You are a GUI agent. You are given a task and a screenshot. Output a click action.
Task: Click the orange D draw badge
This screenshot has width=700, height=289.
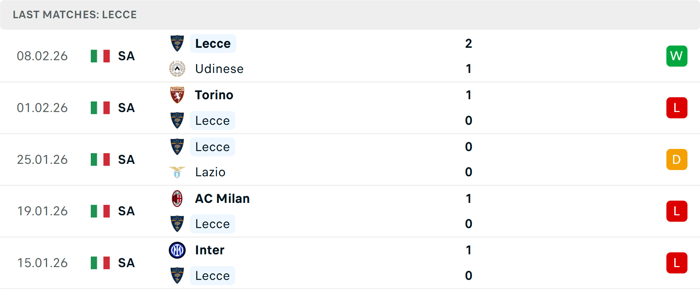pyautogui.click(x=677, y=159)
